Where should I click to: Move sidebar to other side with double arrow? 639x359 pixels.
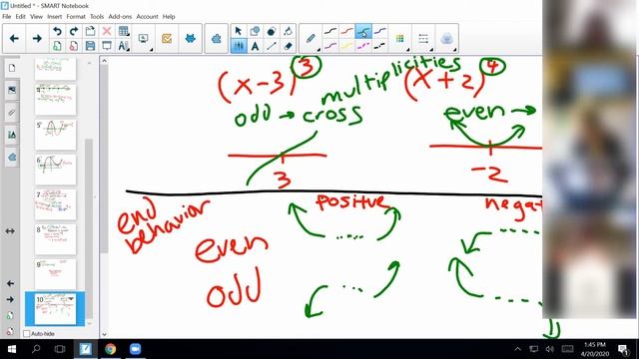coord(10,231)
